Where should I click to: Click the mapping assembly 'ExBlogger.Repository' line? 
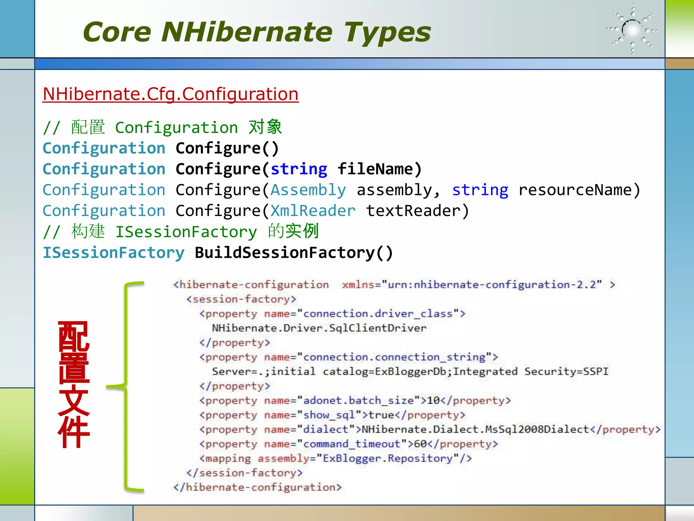[x=335, y=459]
